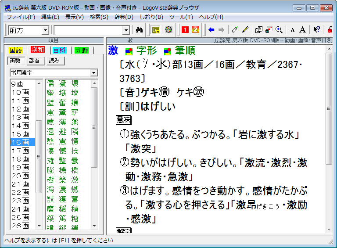Click the app icon in title bar
337x248 pixels.
8,8
